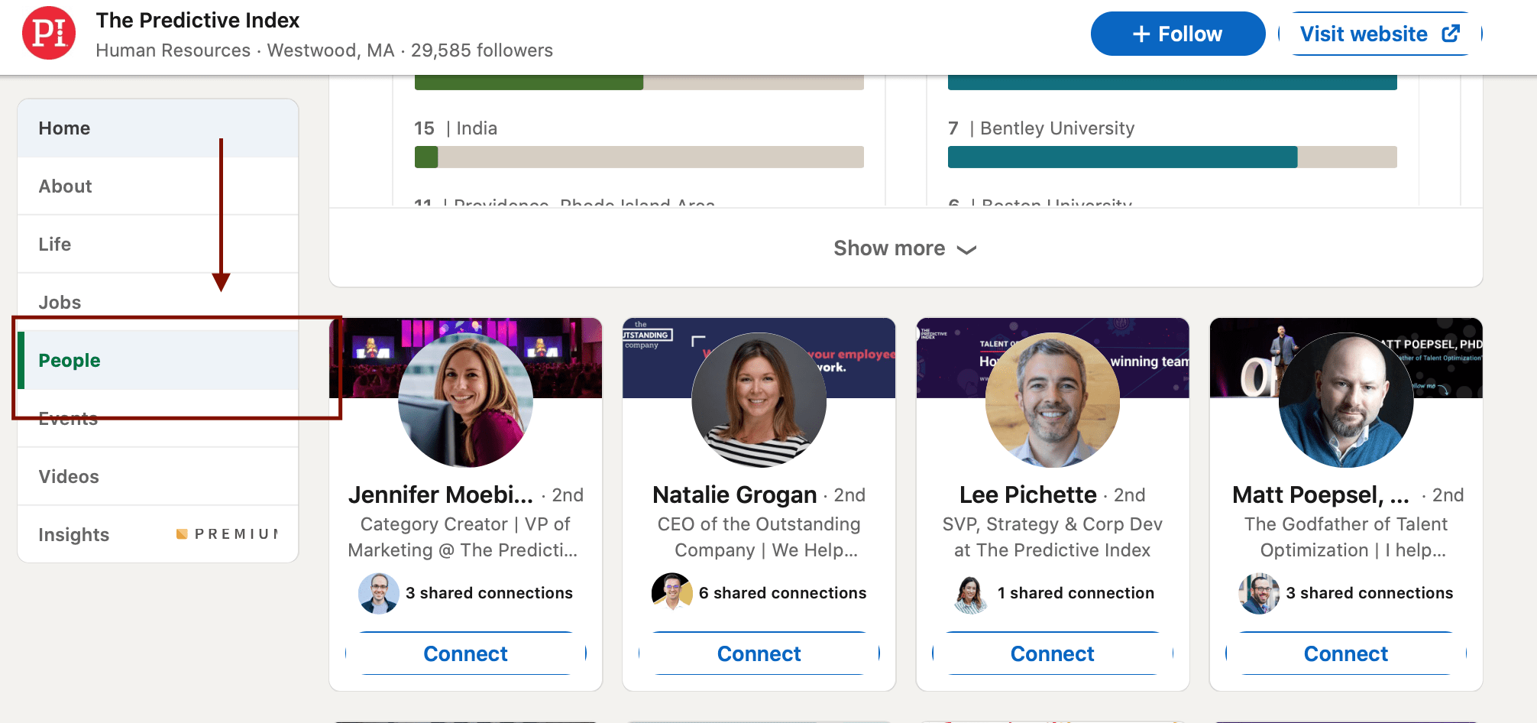View Natalie's 6 shared connections

[782, 593]
